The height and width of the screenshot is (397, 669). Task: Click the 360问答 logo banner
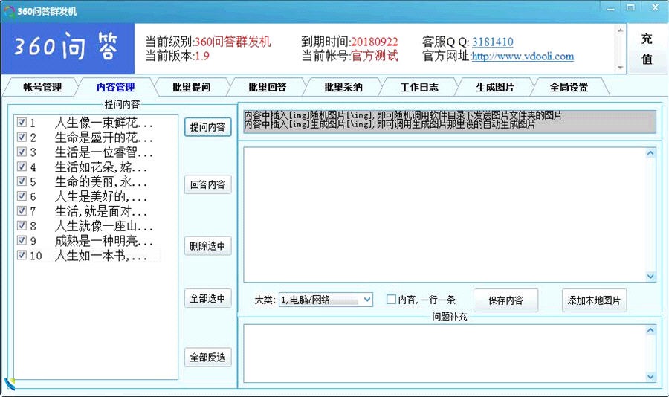click(x=68, y=48)
